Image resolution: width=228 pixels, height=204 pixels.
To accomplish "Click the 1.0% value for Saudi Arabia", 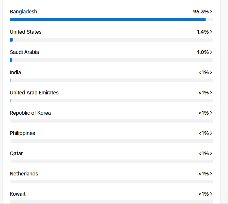I will pyautogui.click(x=203, y=52).
